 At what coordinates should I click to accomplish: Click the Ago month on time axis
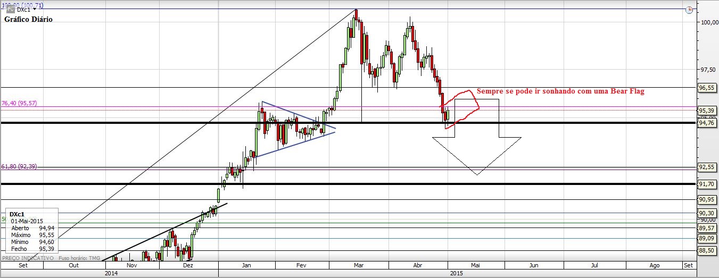[x=655, y=265]
